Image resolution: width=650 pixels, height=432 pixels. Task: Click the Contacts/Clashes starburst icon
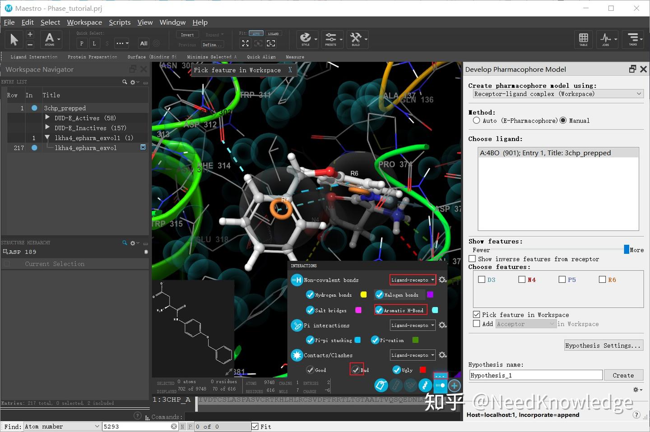point(297,355)
